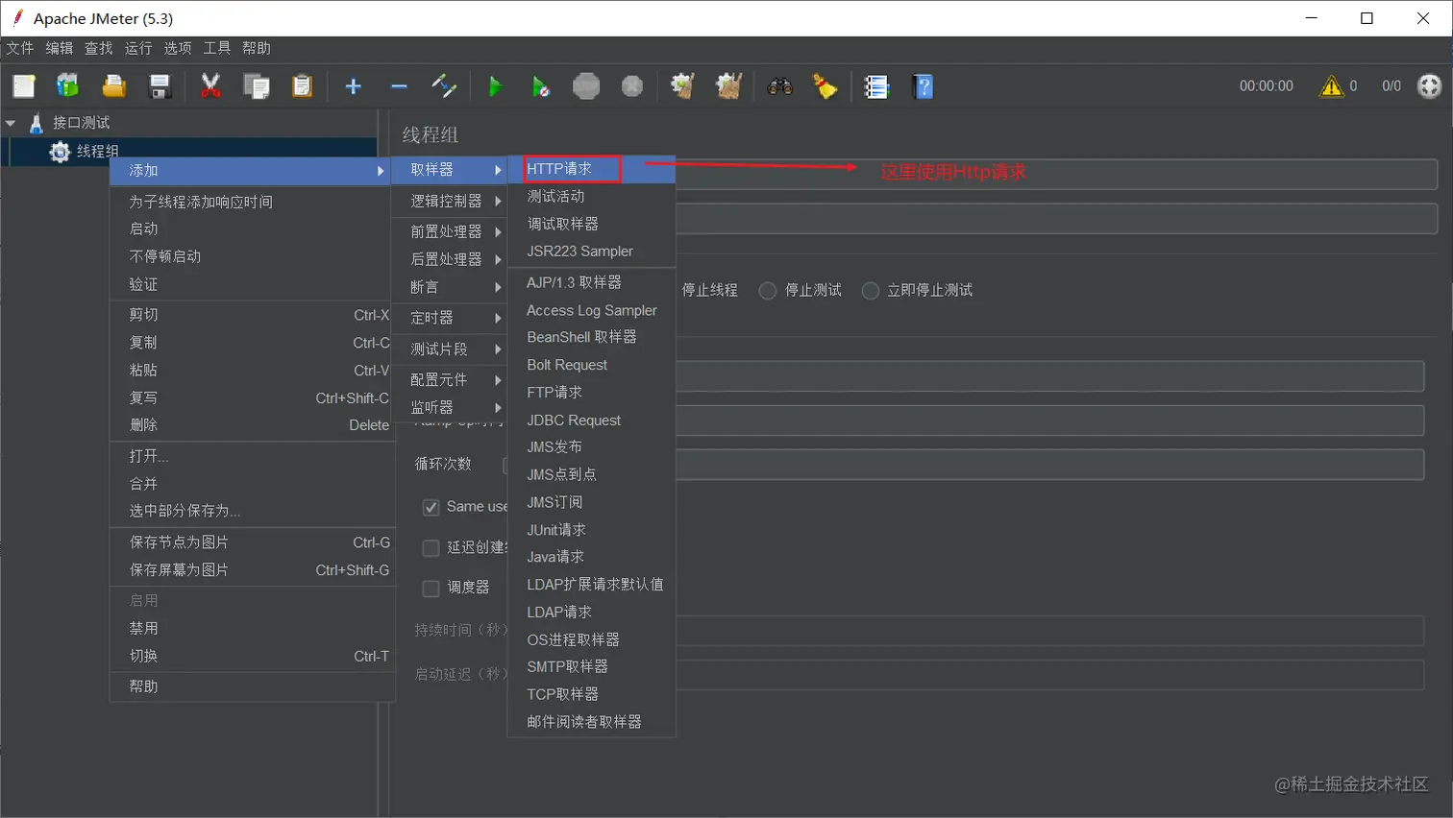Click the Toggle enable/disable wand icon
The height and width of the screenshot is (818, 1453).
[x=444, y=86]
